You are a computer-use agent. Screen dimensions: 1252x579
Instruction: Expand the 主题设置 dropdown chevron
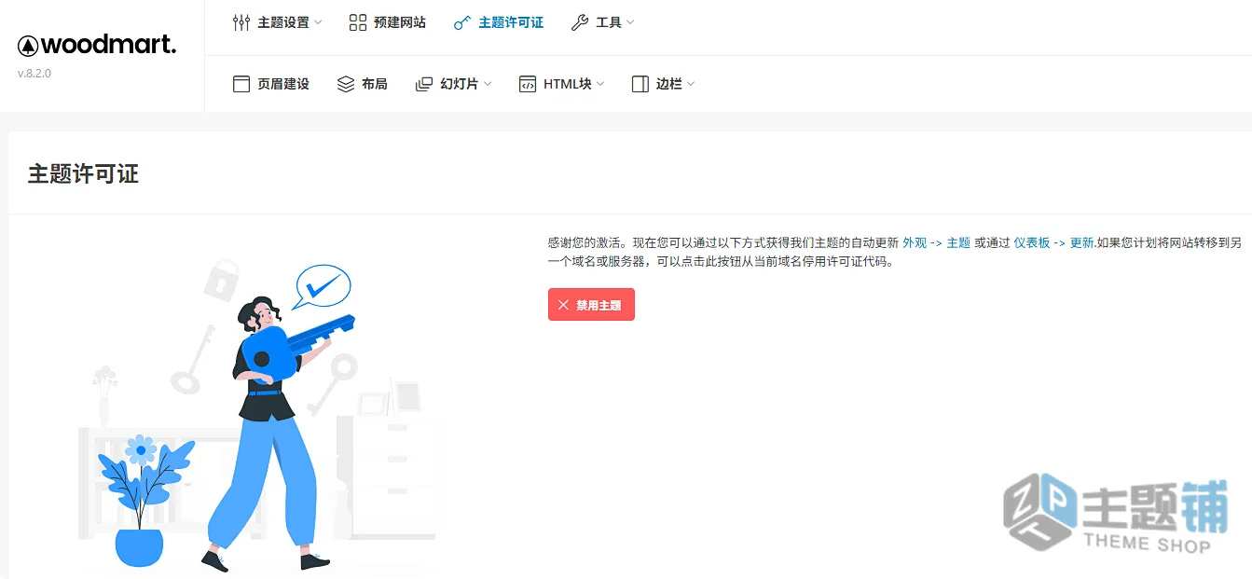coord(318,22)
